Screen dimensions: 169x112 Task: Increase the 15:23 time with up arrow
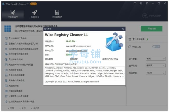164,72
